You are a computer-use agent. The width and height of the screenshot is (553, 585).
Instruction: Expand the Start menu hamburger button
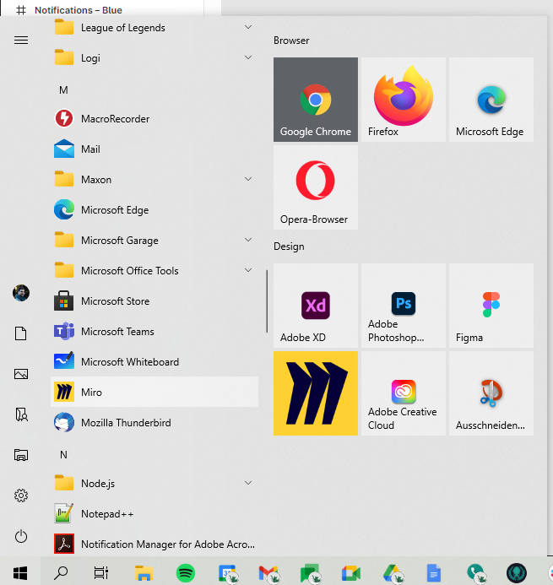coord(21,40)
